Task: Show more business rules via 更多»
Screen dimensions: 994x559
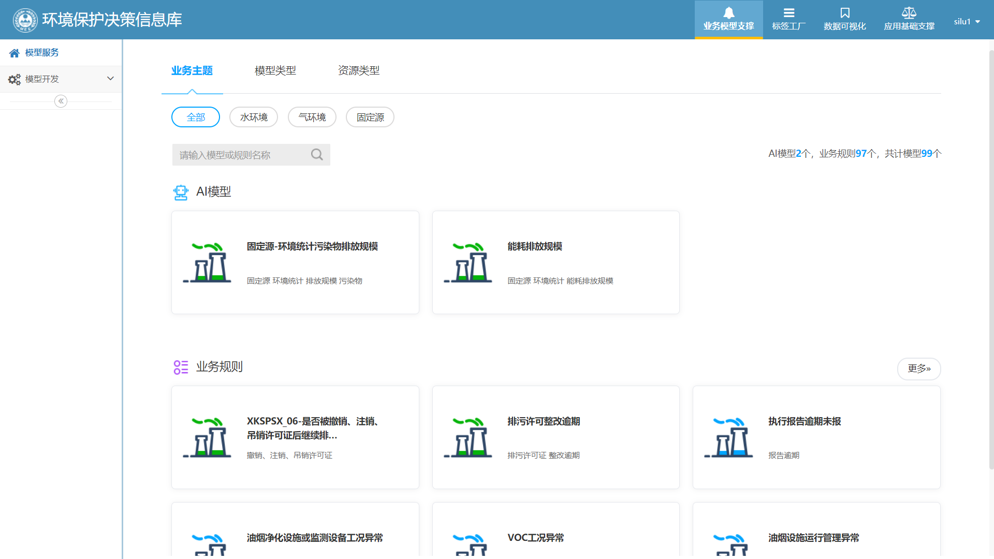Action: pos(919,369)
